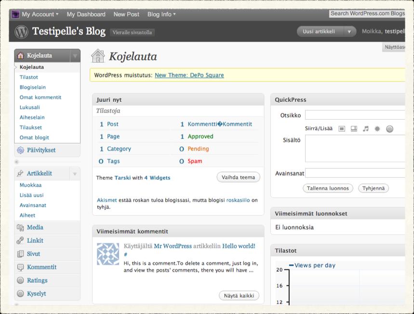Click the Kommentit speech bubble icon
This screenshot has height=314, width=414.
(20, 267)
